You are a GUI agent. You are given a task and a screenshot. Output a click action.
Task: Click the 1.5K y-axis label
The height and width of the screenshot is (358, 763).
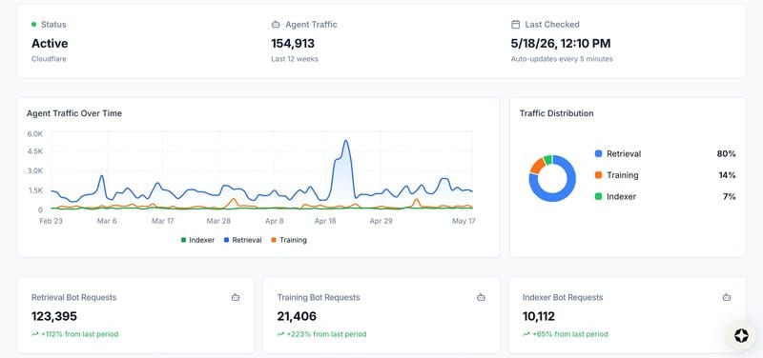coord(35,190)
